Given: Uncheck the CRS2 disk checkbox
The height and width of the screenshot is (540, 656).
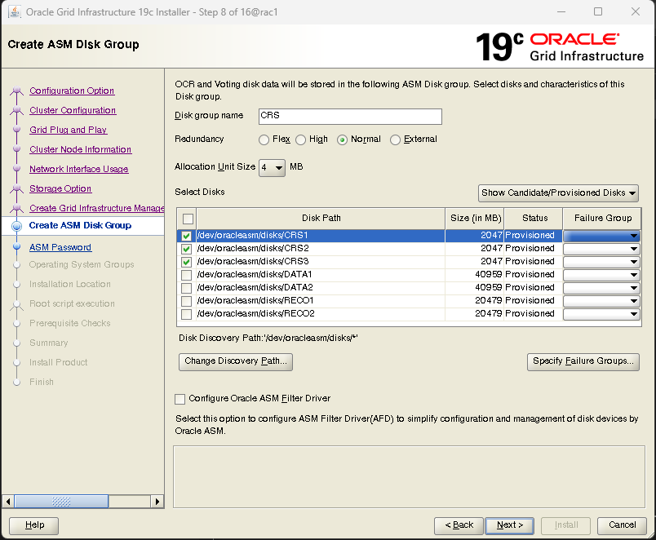Looking at the screenshot, I should click(x=187, y=249).
